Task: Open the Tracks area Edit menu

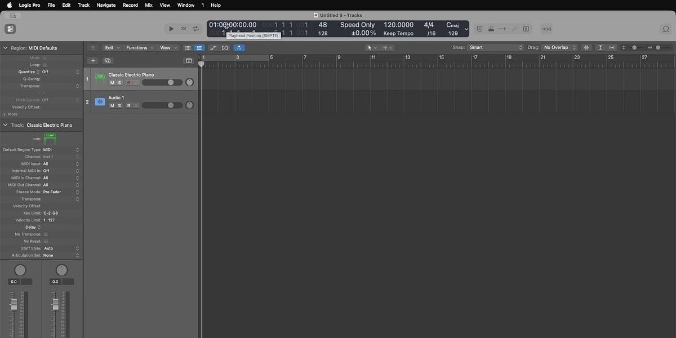Action: click(x=112, y=48)
